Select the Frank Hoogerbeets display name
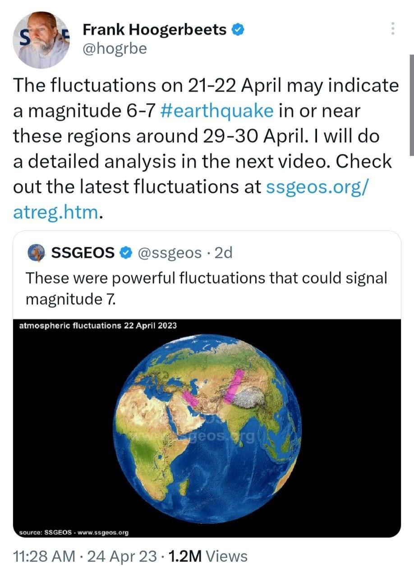This screenshot has height=577, width=414. [155, 30]
